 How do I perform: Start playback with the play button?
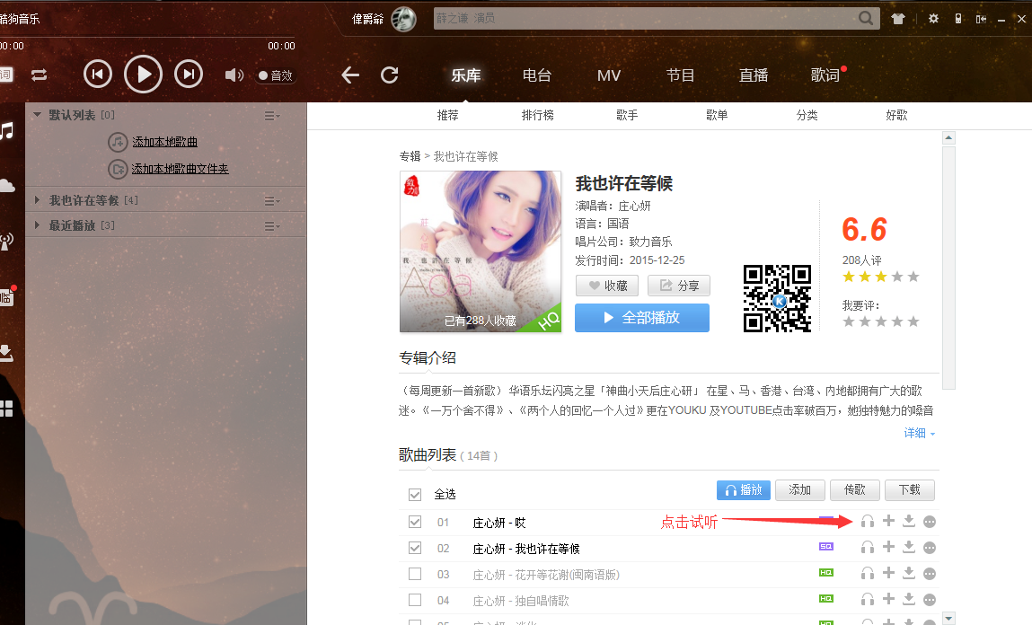143,75
